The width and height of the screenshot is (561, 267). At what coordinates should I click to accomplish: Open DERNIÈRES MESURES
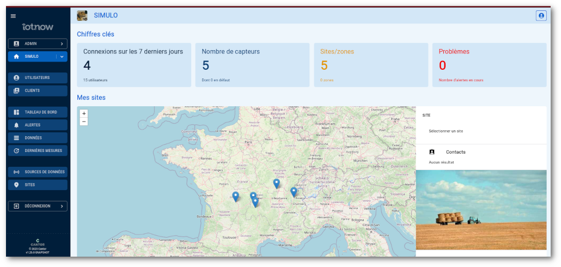pos(38,151)
